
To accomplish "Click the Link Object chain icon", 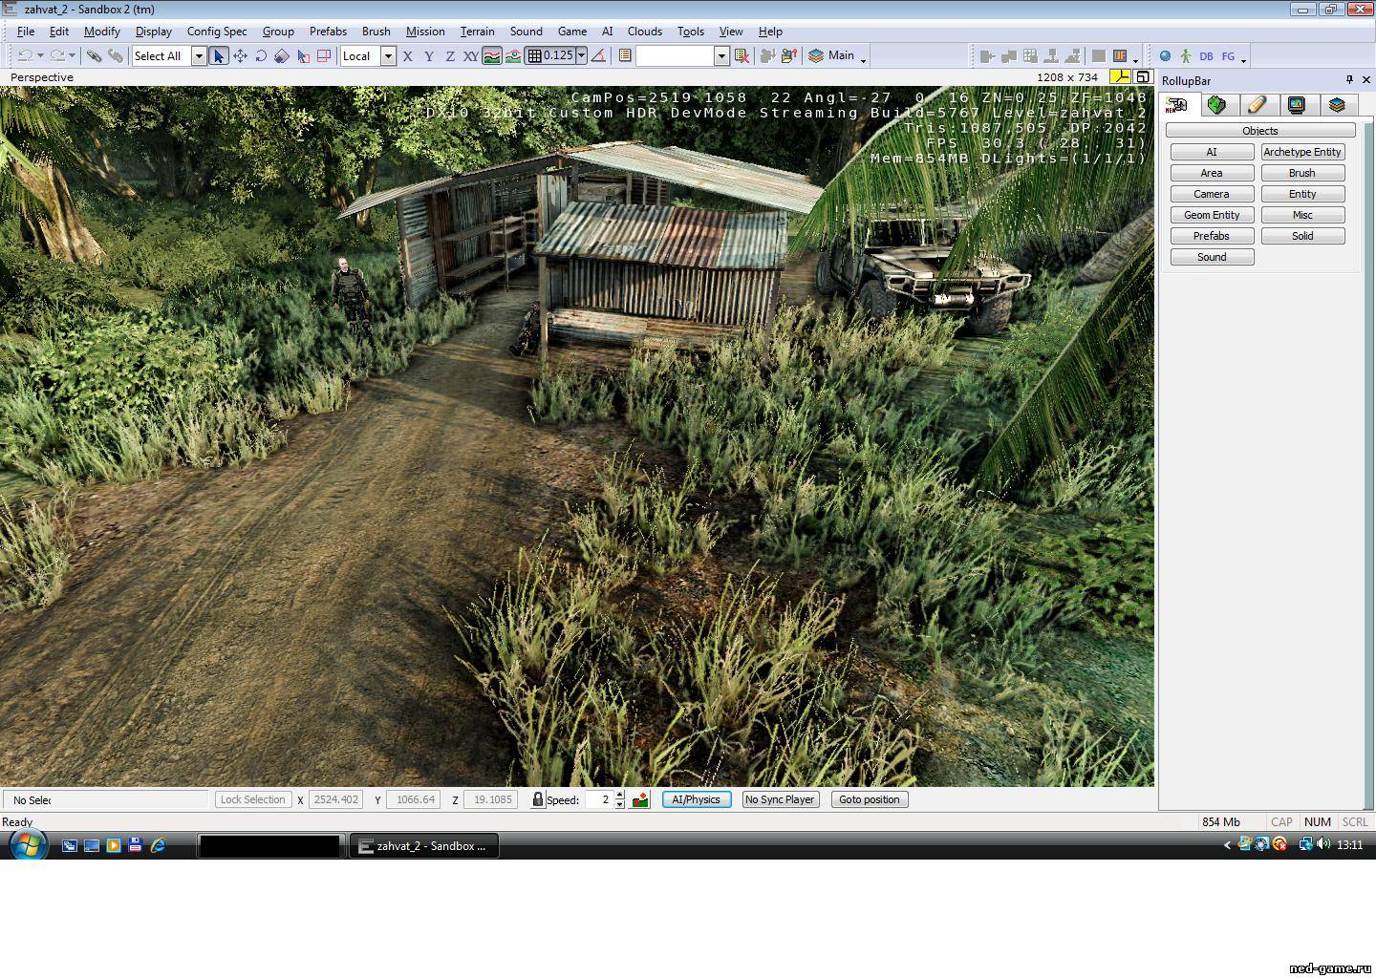I will 94,56.
